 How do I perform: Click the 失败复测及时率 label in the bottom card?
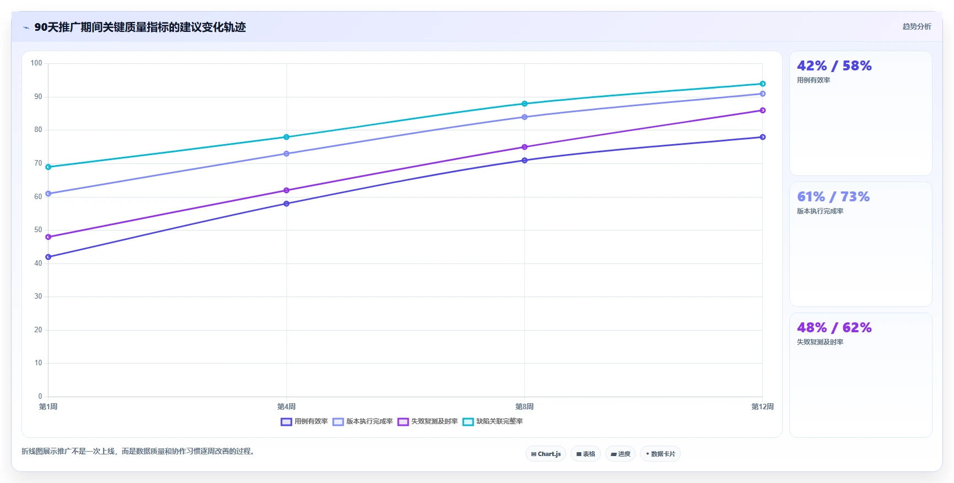[820, 342]
